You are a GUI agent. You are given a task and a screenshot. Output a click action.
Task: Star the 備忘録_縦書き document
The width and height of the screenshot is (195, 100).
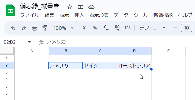(x=70, y=7)
